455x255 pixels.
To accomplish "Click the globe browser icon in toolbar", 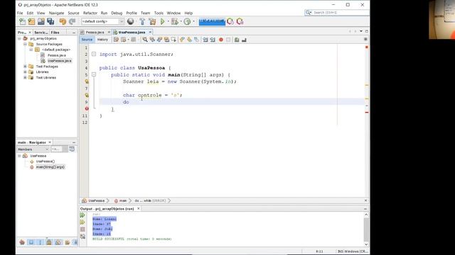I will coord(131,21).
